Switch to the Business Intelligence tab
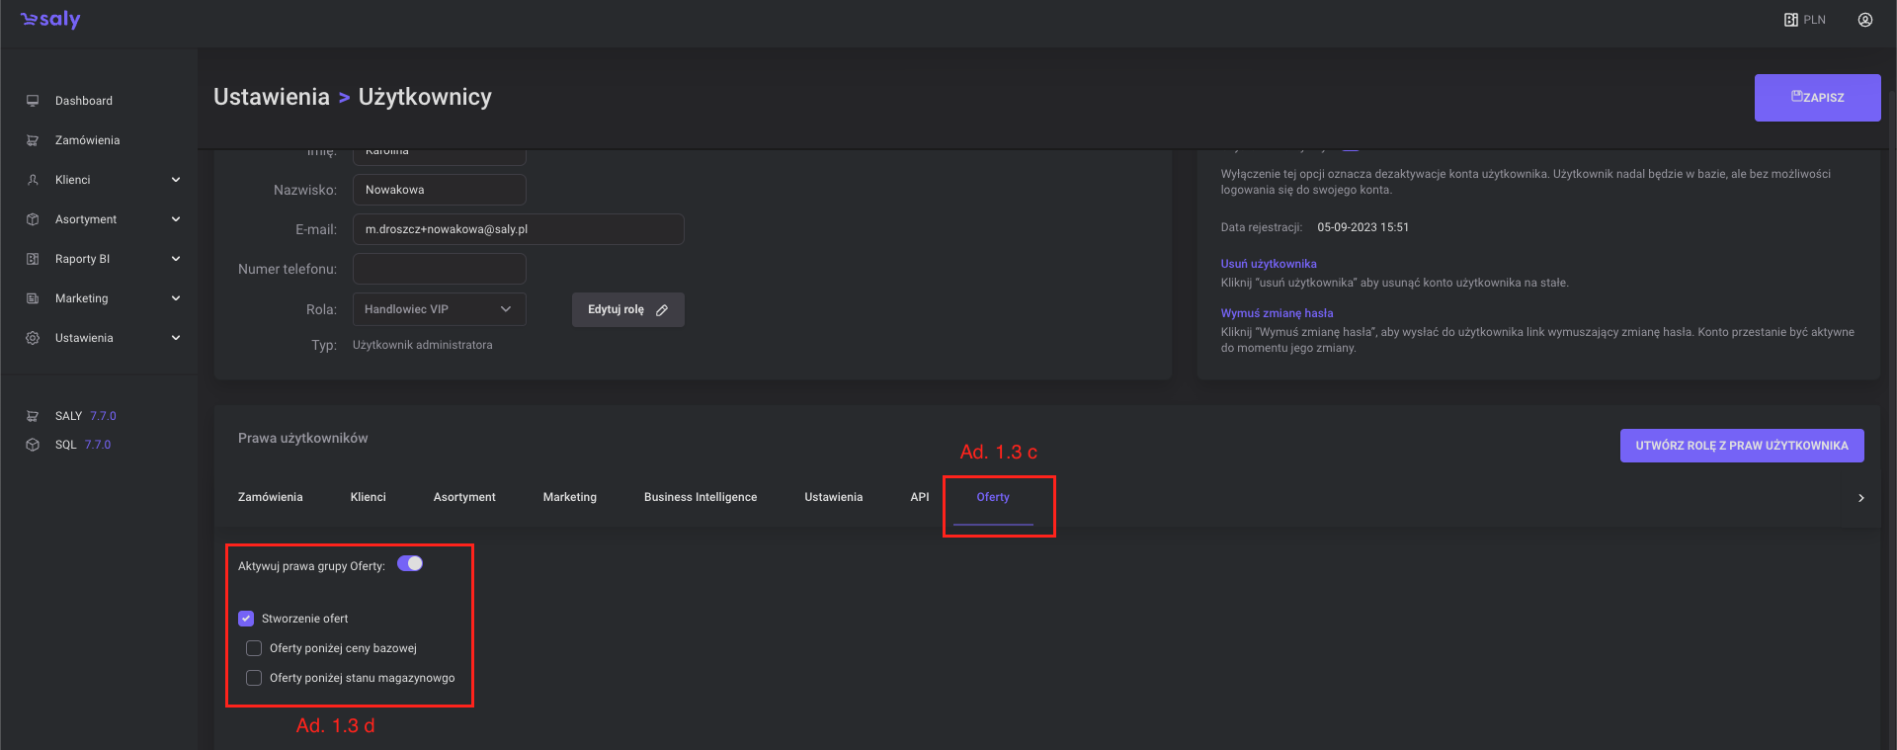Screen dimensions: 1897x750 coord(700,497)
